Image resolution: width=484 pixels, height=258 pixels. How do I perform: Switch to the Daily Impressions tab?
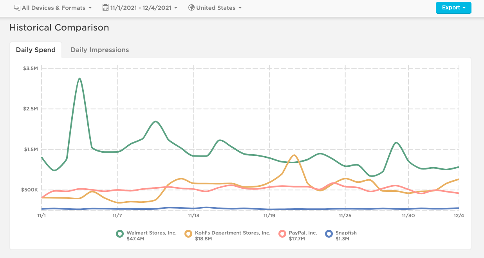pyautogui.click(x=99, y=50)
